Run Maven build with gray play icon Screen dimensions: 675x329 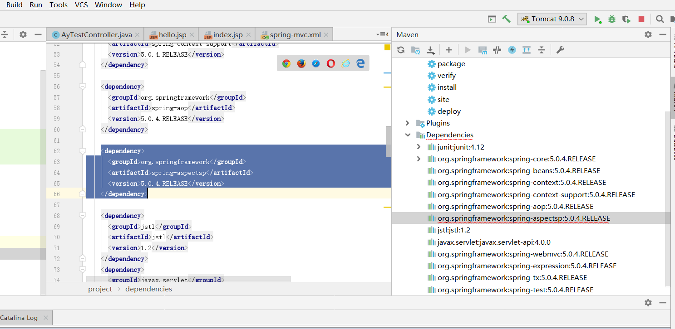(x=468, y=50)
